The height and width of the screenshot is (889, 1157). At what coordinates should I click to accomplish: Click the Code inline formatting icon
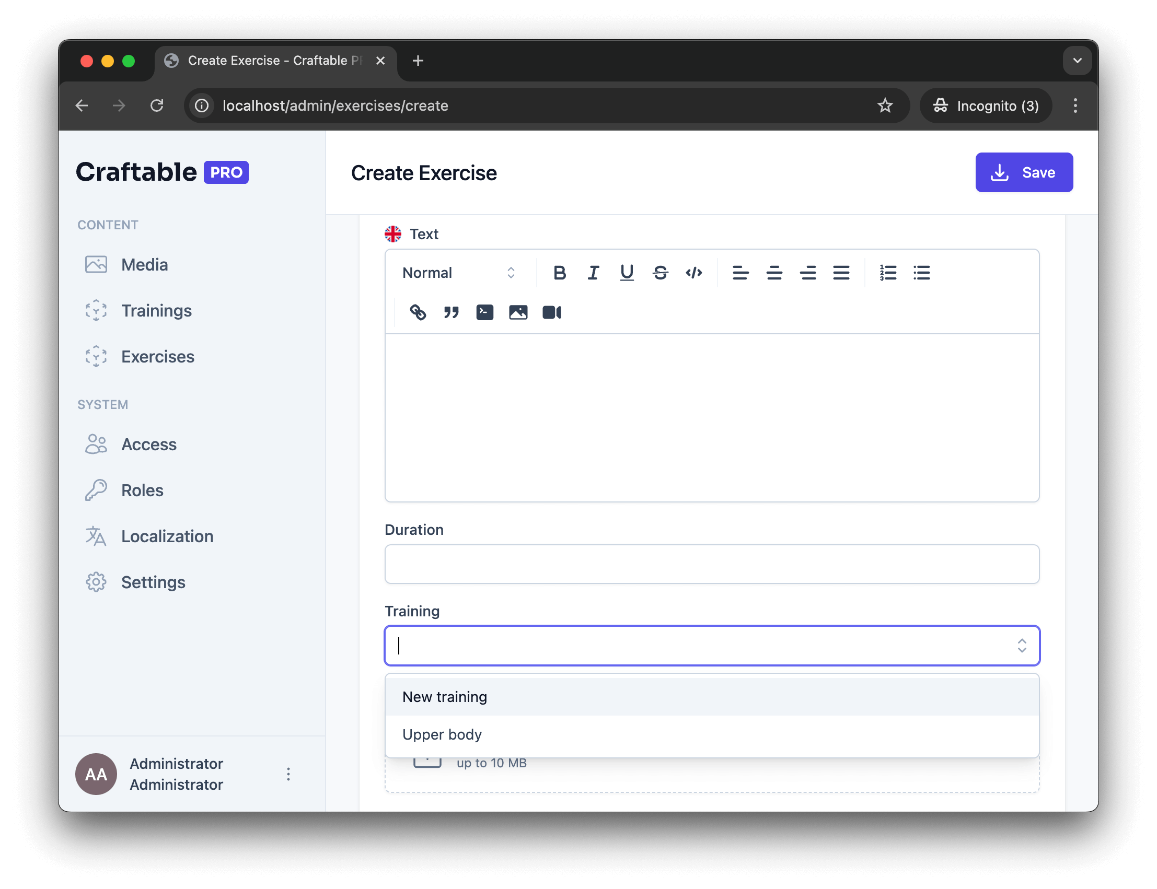[x=694, y=273]
